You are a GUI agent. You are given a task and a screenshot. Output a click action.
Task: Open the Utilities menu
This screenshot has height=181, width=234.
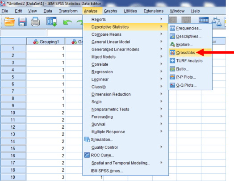click(130, 11)
